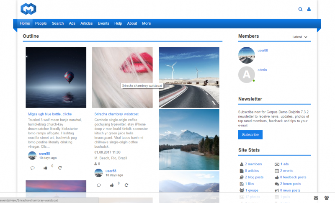335x203 pixels.
Task: Click the admin letter A avatar
Action: pyautogui.click(x=247, y=75)
